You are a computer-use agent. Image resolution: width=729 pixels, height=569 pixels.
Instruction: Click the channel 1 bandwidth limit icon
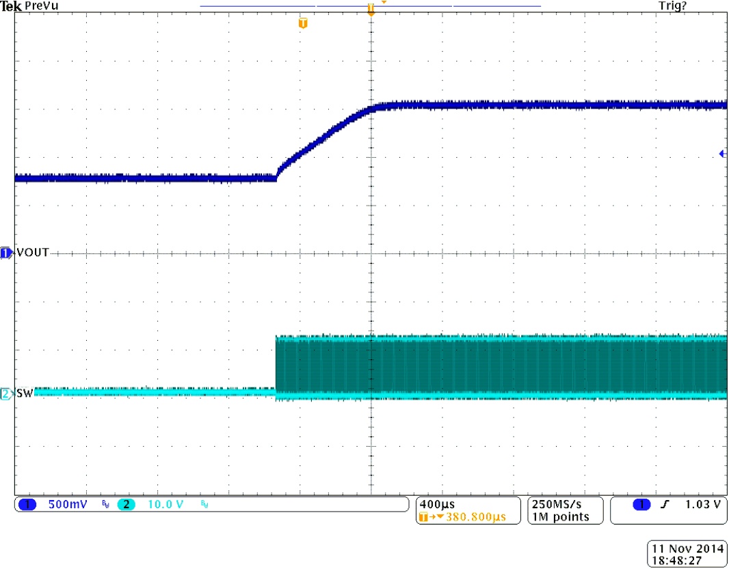(105, 505)
